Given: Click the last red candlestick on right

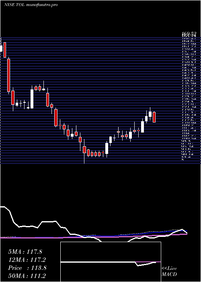Looking at the screenshot, I should click(154, 117).
